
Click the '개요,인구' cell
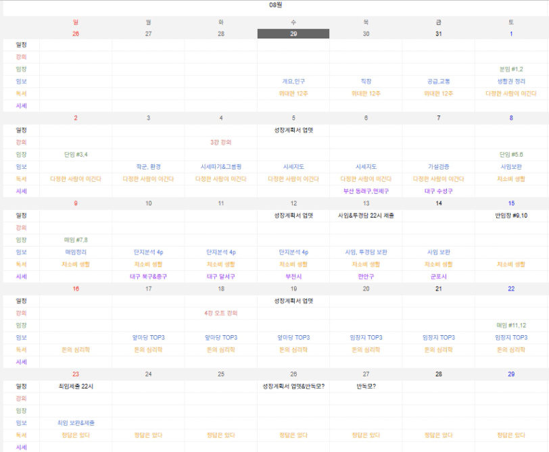pyautogui.click(x=293, y=82)
